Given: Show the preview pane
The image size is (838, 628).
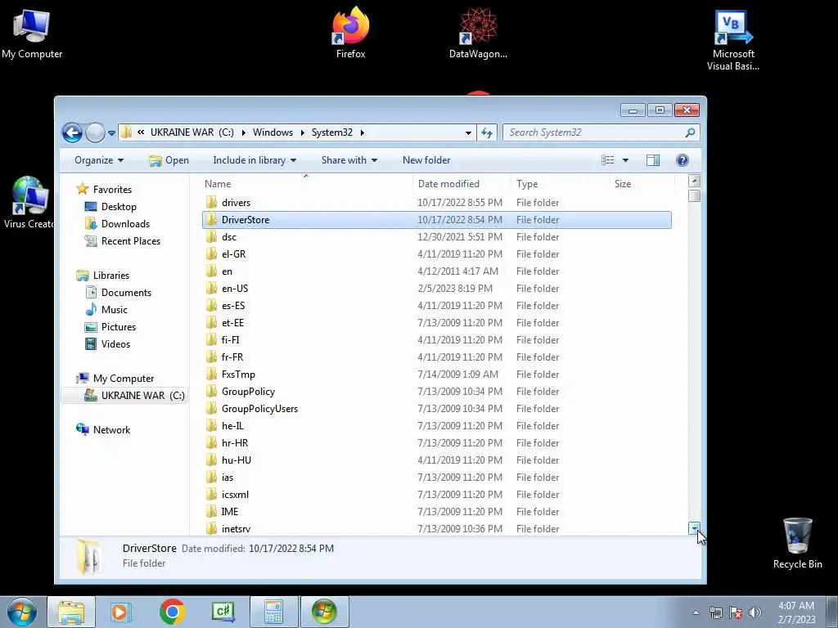Looking at the screenshot, I should click(x=652, y=160).
